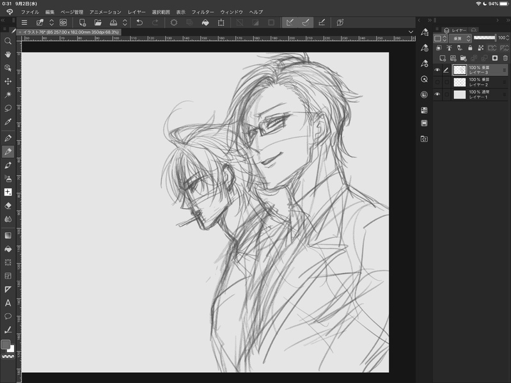Select the Balloon tool
Screen dimensions: 511x383
click(8, 317)
